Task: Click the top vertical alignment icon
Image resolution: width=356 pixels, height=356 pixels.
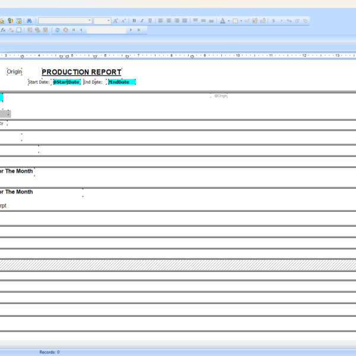Action: (x=195, y=21)
